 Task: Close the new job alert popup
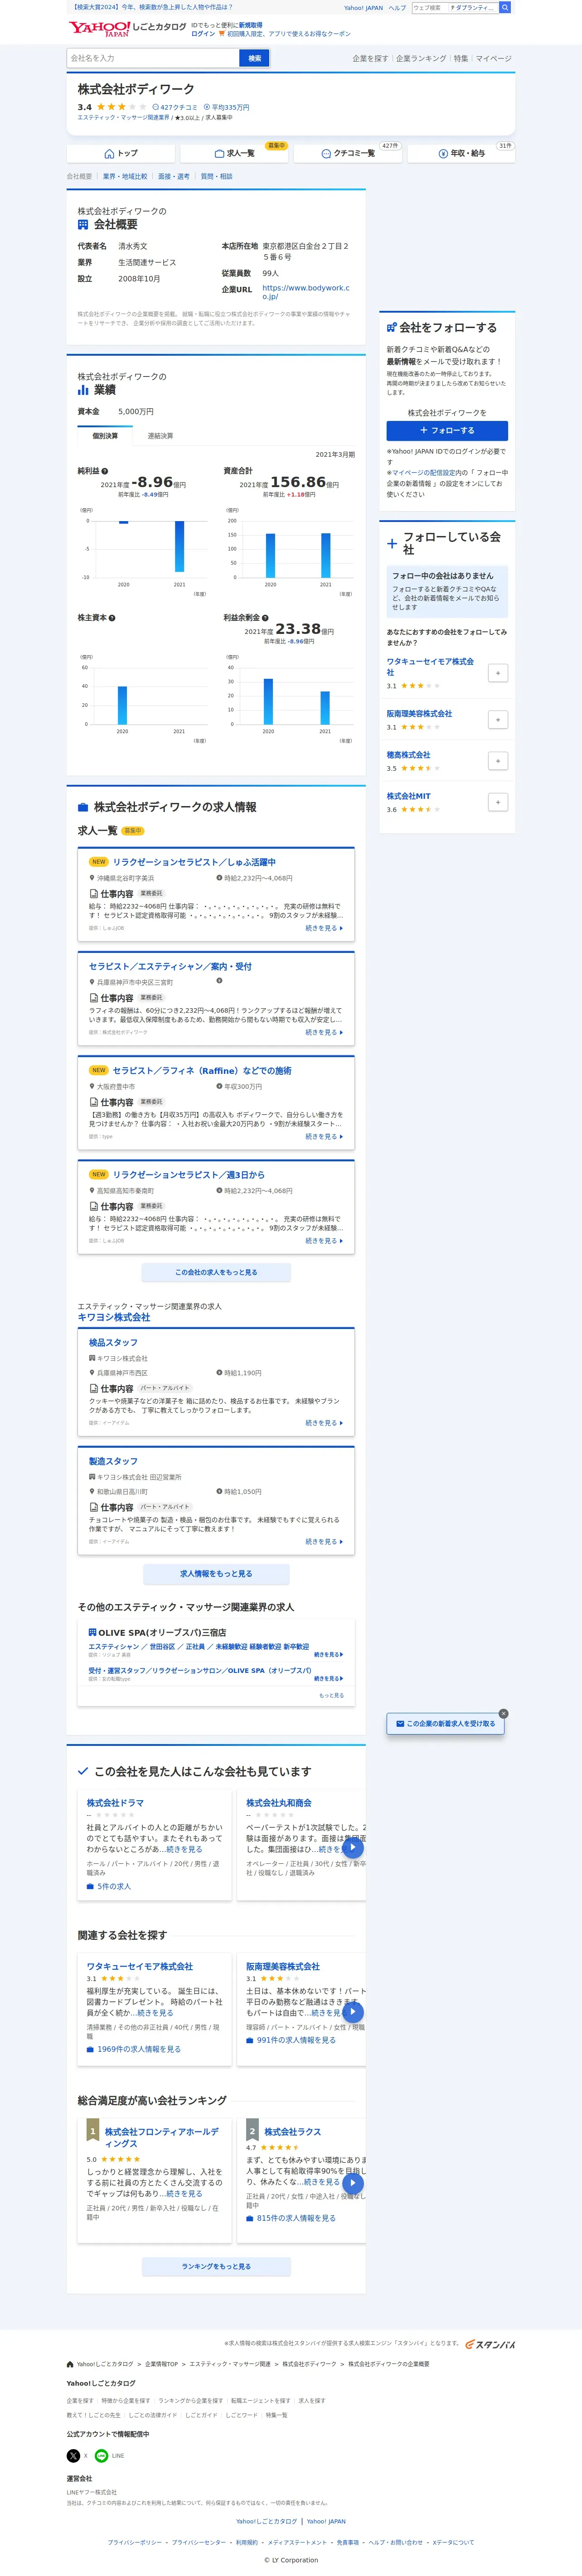[503, 1714]
